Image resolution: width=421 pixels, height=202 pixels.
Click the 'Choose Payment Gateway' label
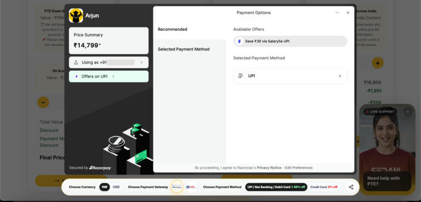148,187
